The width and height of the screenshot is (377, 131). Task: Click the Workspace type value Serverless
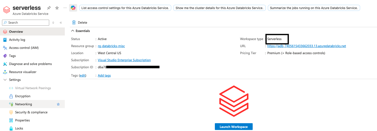point(274,39)
